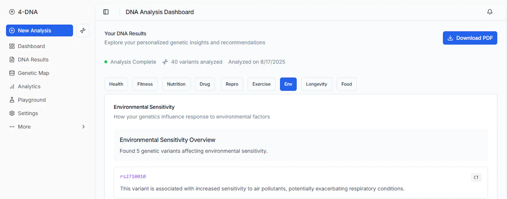Viewport: 507px width, 199px height.
Task: Click the '40 variants analyzed' text
Action: click(197, 62)
